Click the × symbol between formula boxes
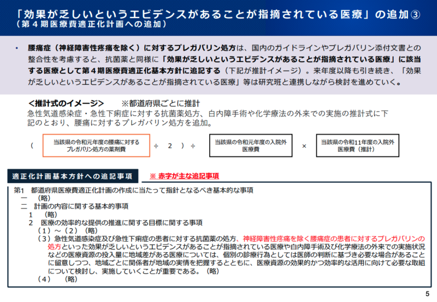Viewport: 437px width, 302px height. click(x=304, y=146)
